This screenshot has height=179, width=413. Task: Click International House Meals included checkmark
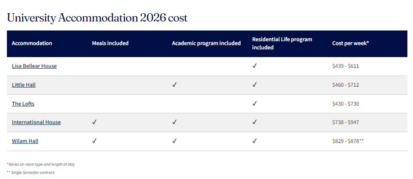(x=94, y=122)
